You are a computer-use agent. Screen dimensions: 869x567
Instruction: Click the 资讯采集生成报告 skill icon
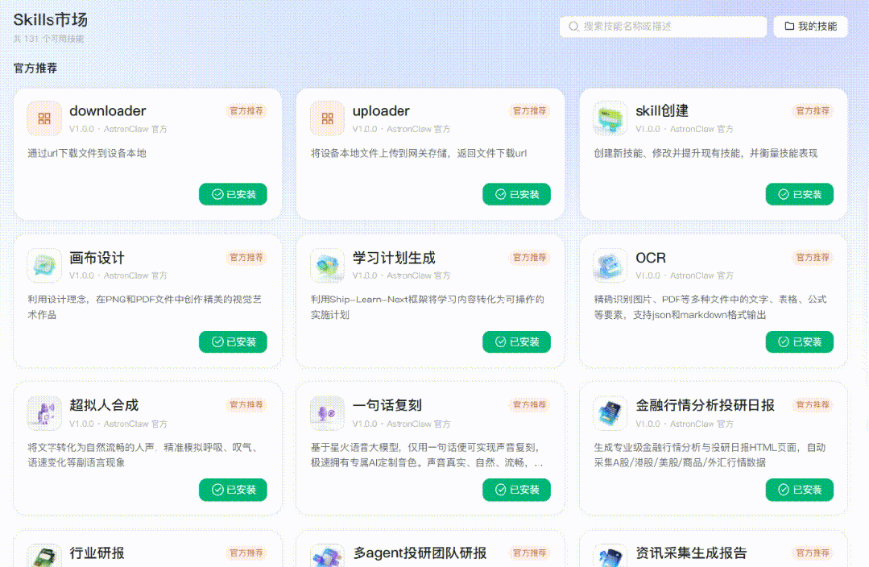point(610,556)
